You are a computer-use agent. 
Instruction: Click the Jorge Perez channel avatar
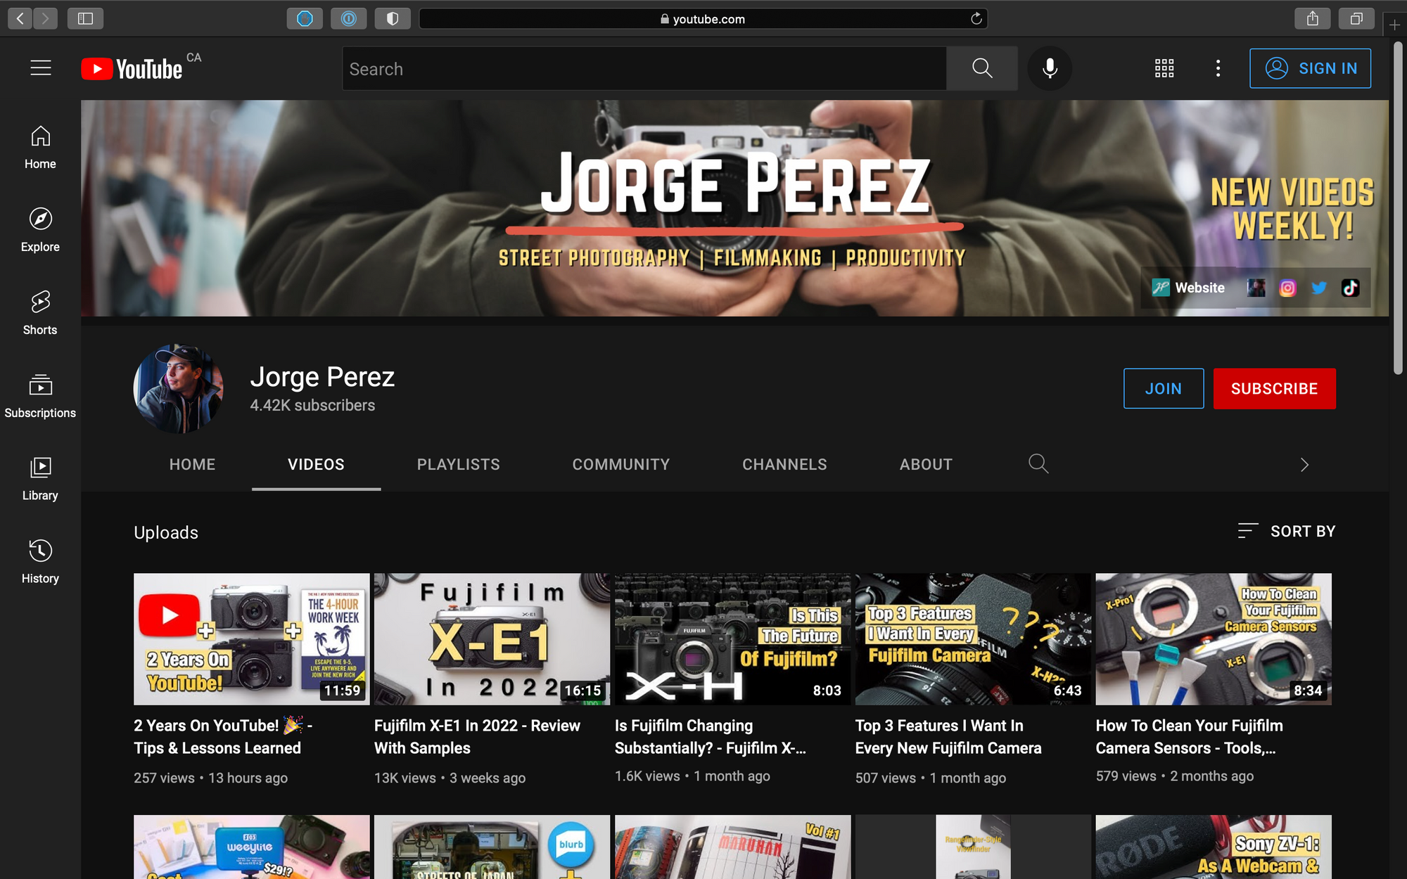click(179, 388)
